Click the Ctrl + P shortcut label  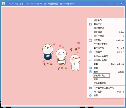coord(120,52)
